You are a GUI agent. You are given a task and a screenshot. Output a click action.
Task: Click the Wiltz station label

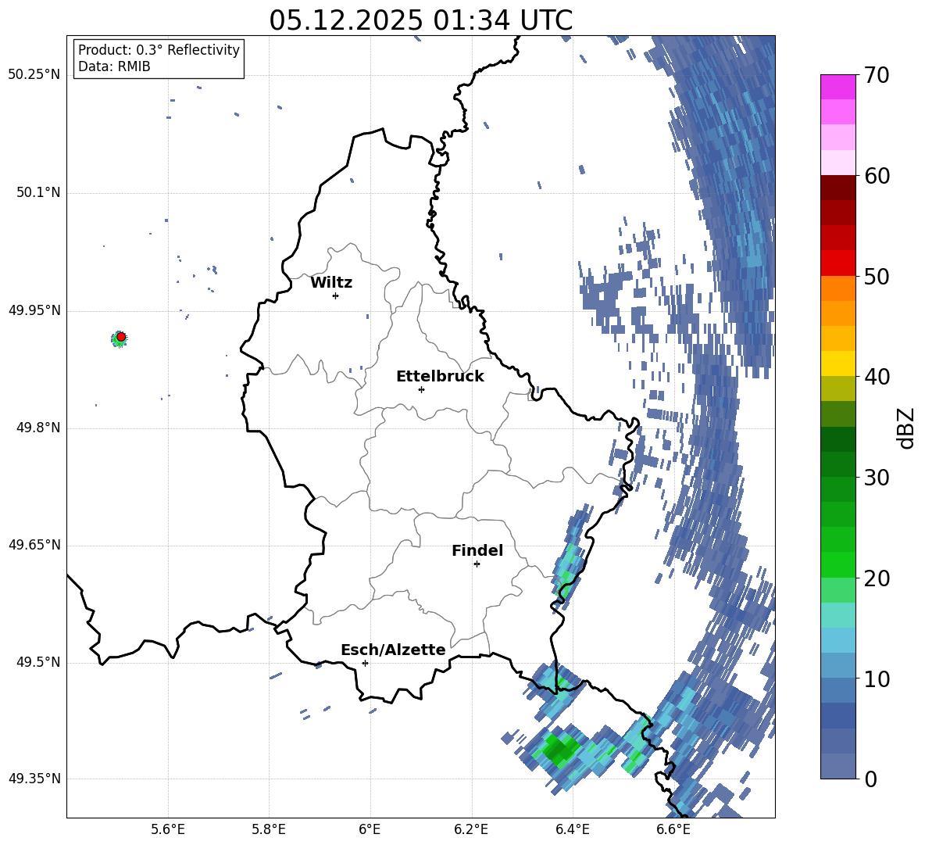(x=331, y=283)
